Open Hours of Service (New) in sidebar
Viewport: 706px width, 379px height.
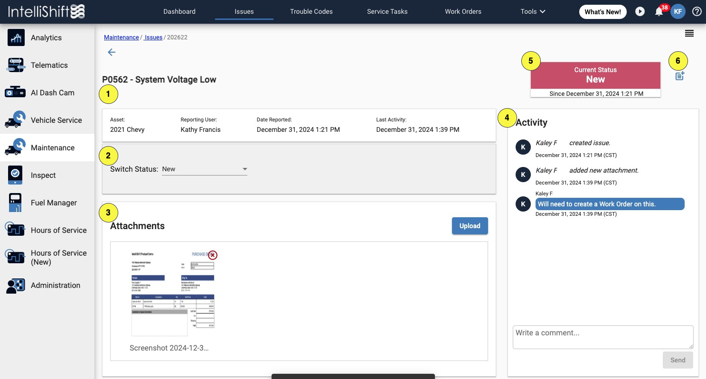pos(47,258)
